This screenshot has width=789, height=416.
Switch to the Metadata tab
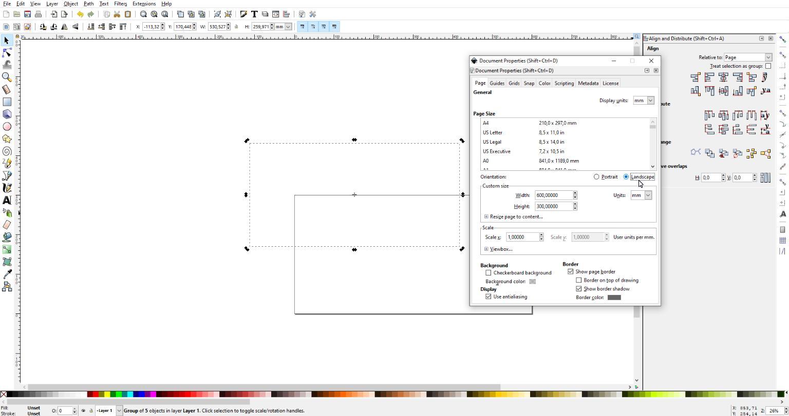coord(588,83)
